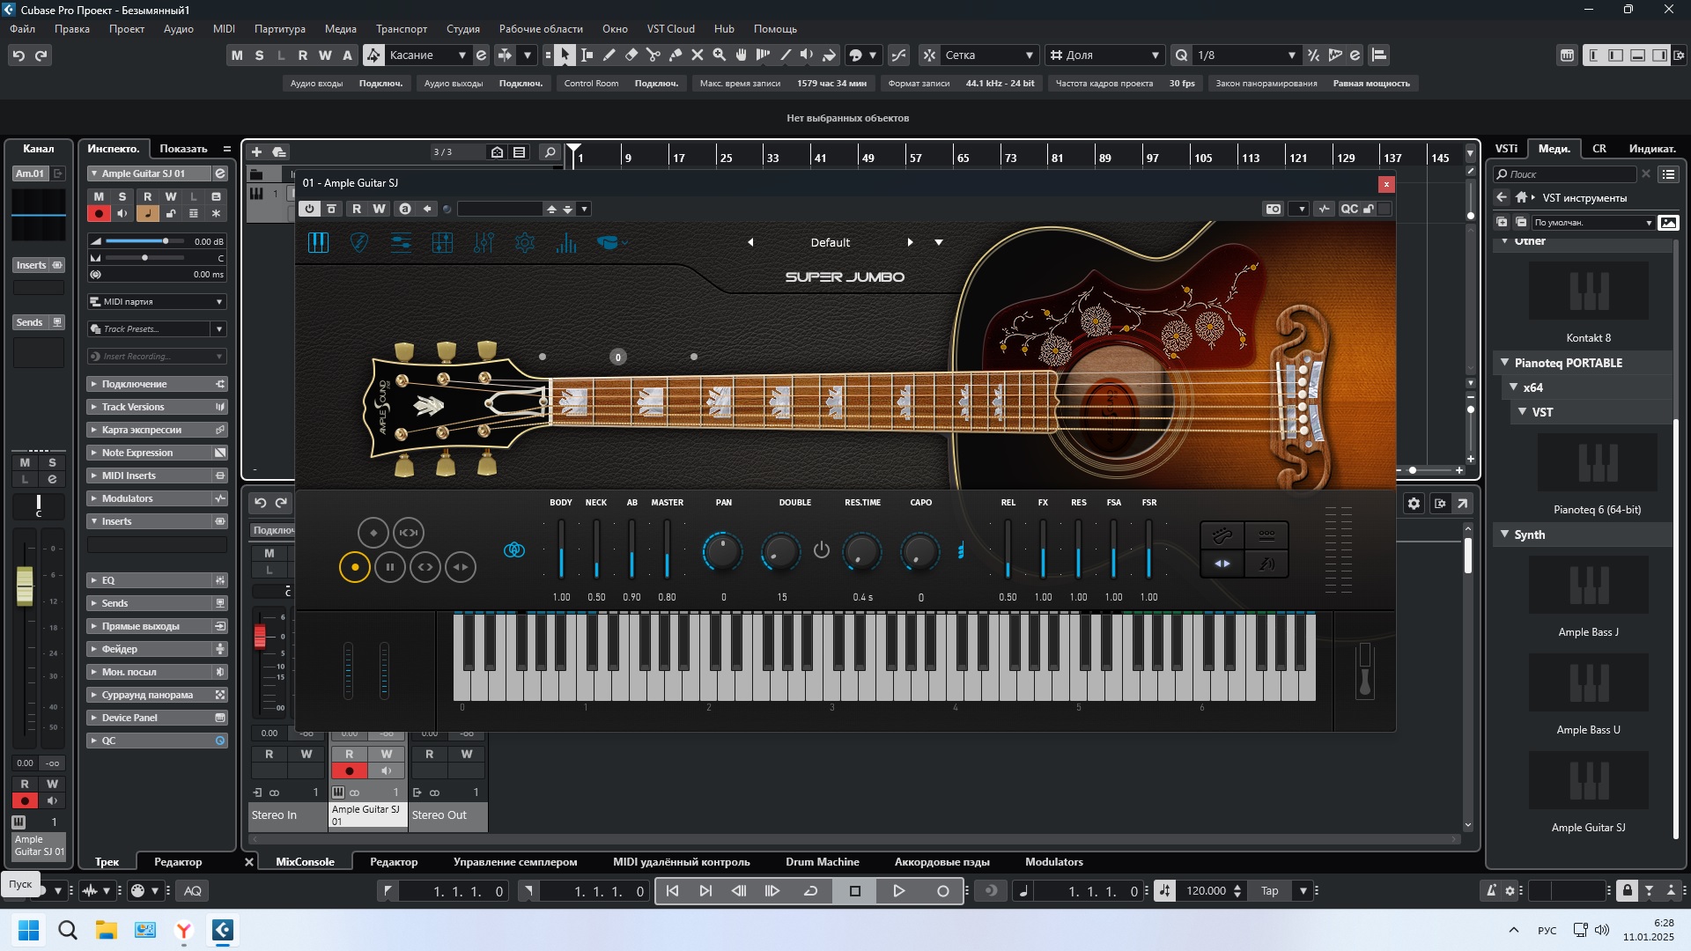This screenshot has height=951, width=1691.
Task: Click the QC button in plugin header
Action: click(1348, 209)
